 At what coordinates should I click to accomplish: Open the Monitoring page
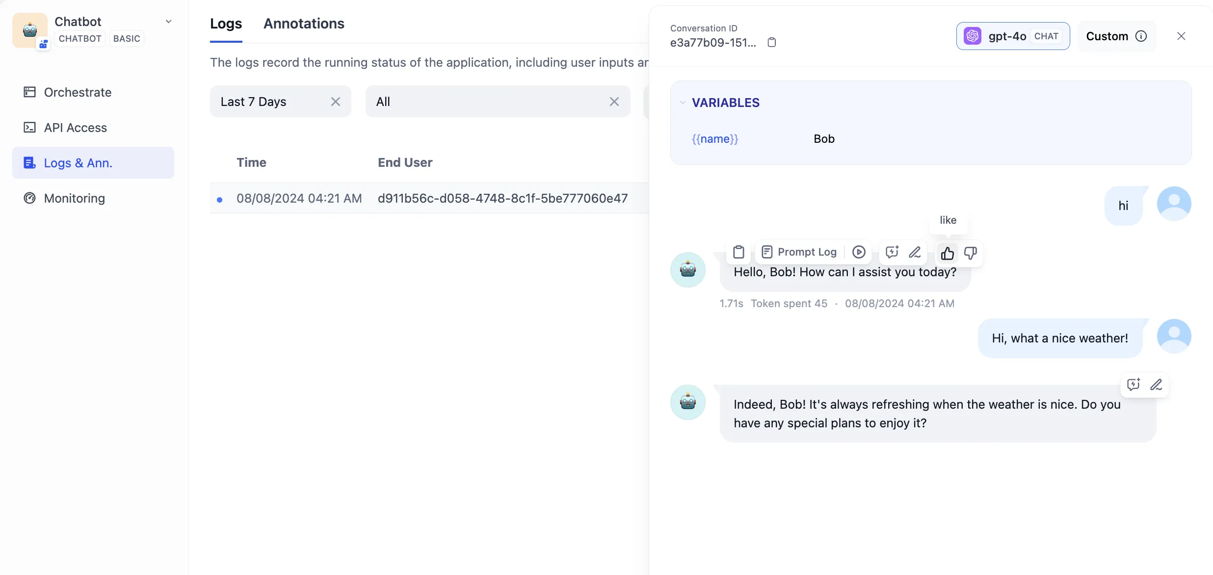[x=74, y=198]
